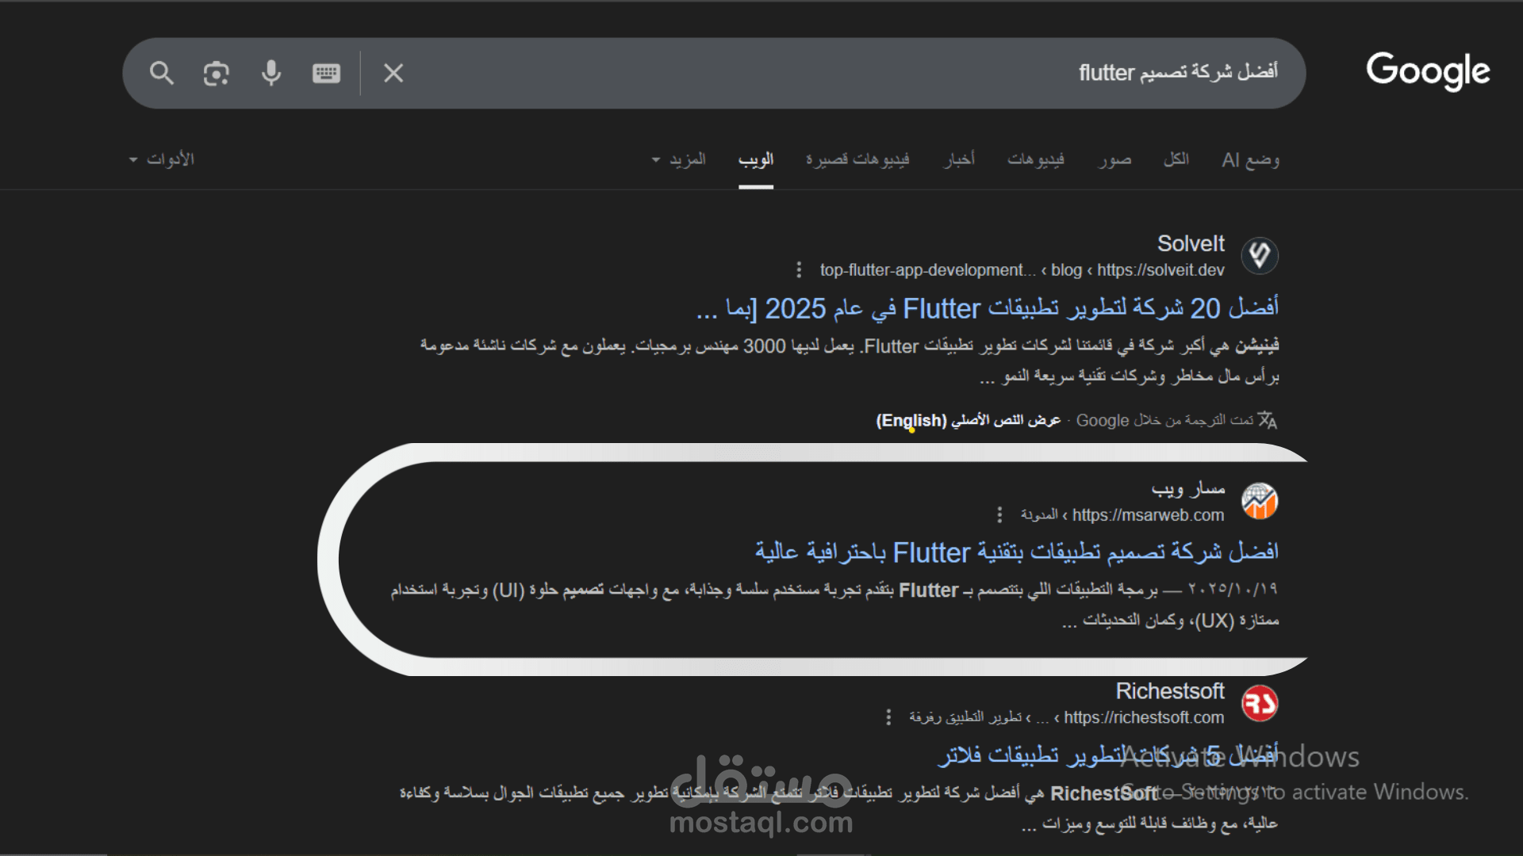The height and width of the screenshot is (856, 1523).
Task: Start voice search with microphone icon
Action: (x=271, y=73)
